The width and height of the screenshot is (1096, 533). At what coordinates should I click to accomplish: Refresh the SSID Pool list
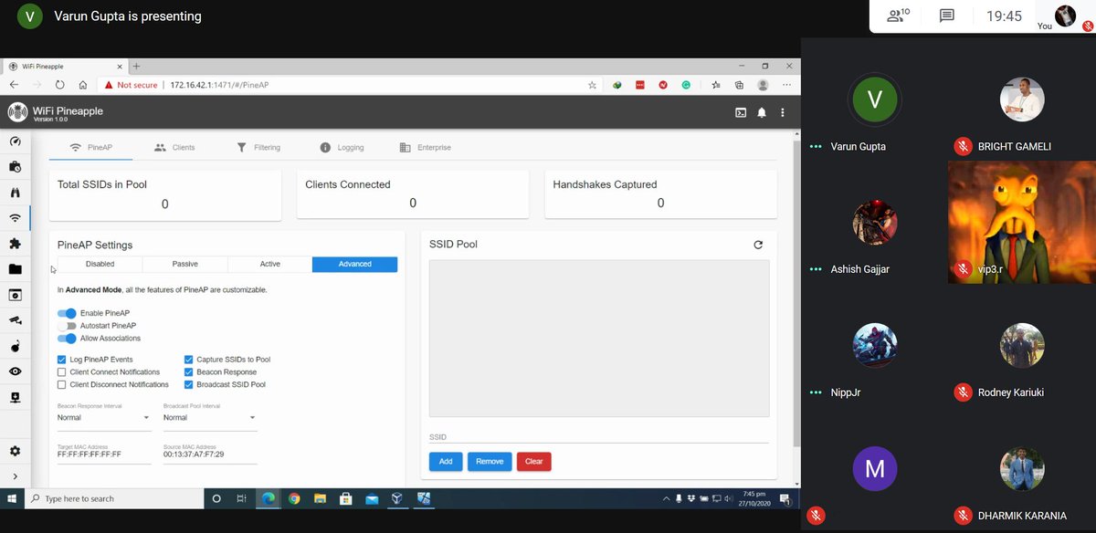(x=758, y=245)
